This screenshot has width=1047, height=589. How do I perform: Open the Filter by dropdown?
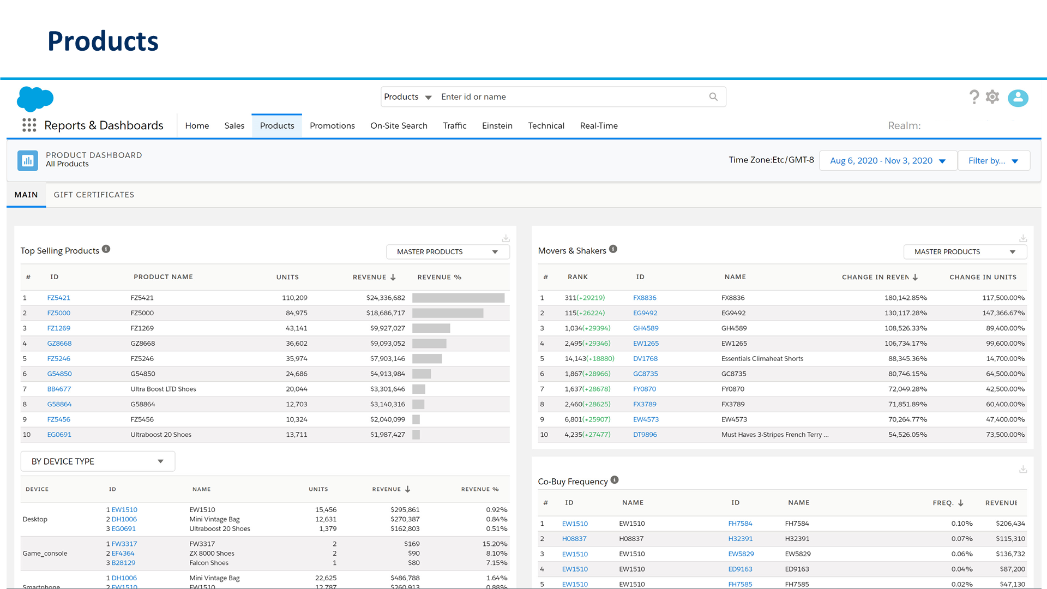coord(994,161)
